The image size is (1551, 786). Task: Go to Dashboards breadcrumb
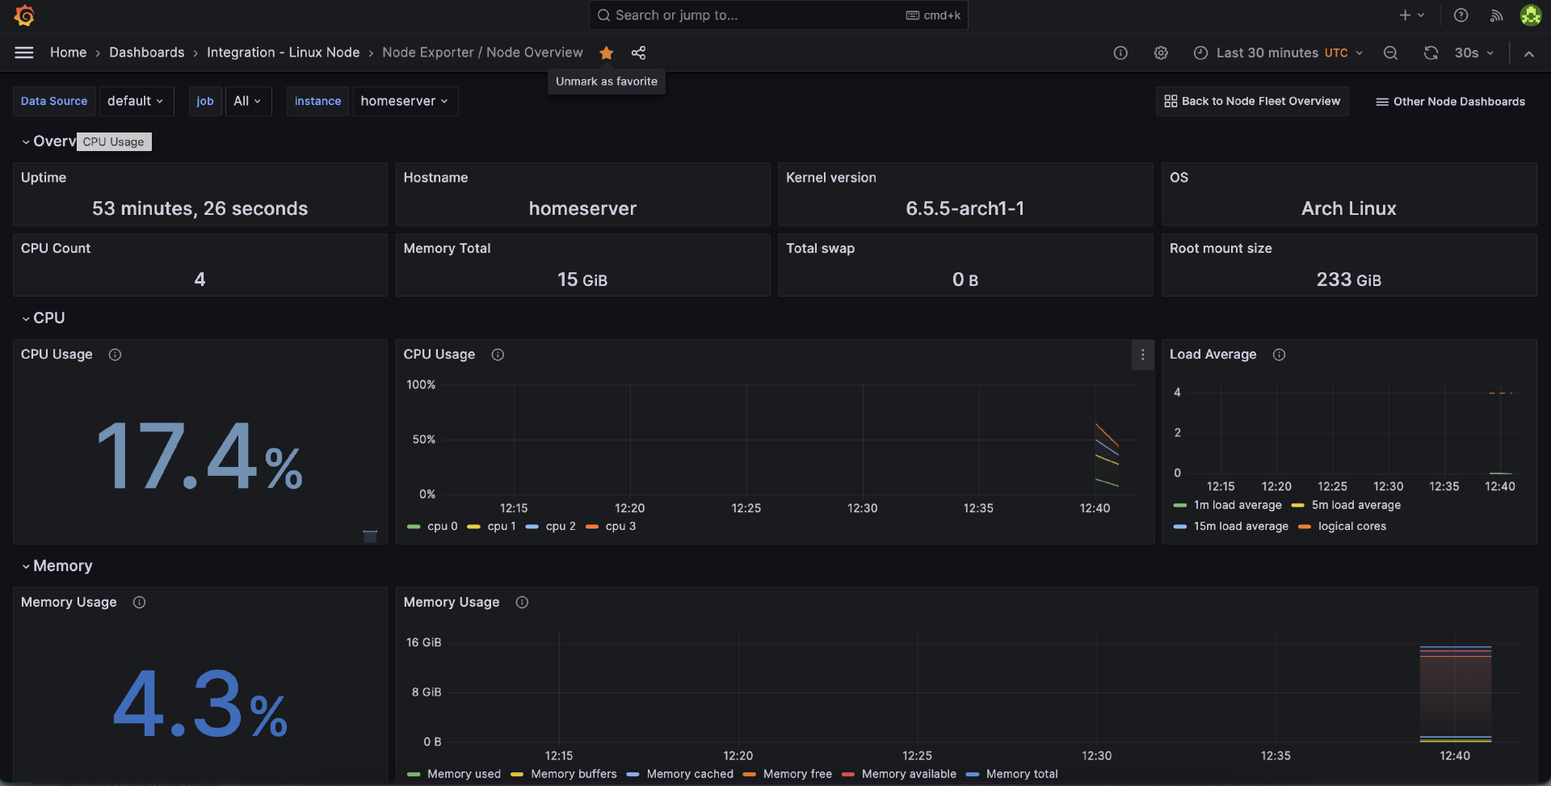click(147, 53)
